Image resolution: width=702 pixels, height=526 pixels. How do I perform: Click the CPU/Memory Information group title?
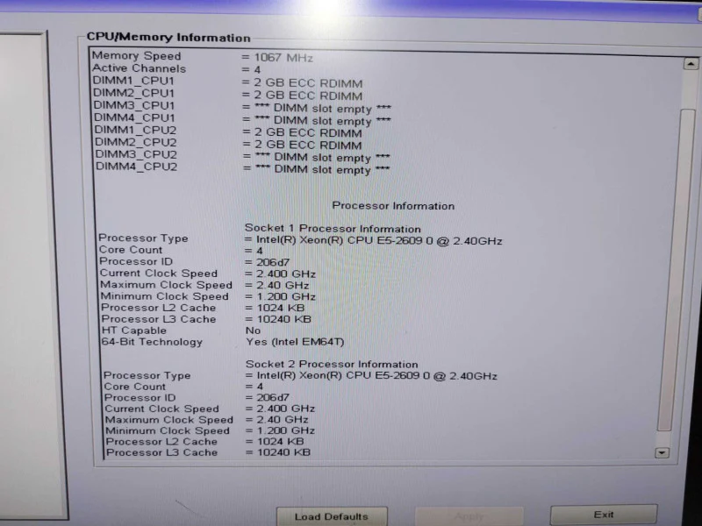[168, 37]
